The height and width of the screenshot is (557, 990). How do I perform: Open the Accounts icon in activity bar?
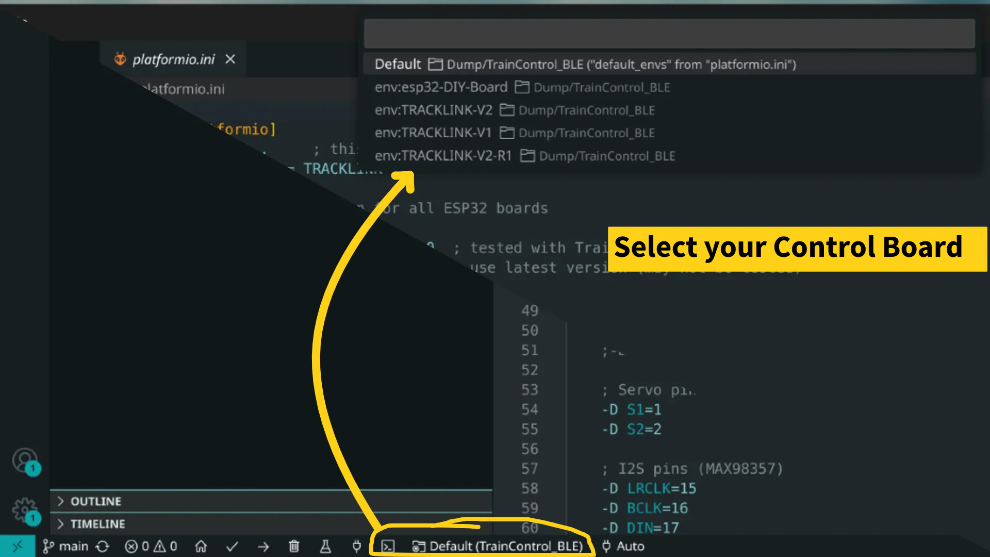[25, 460]
